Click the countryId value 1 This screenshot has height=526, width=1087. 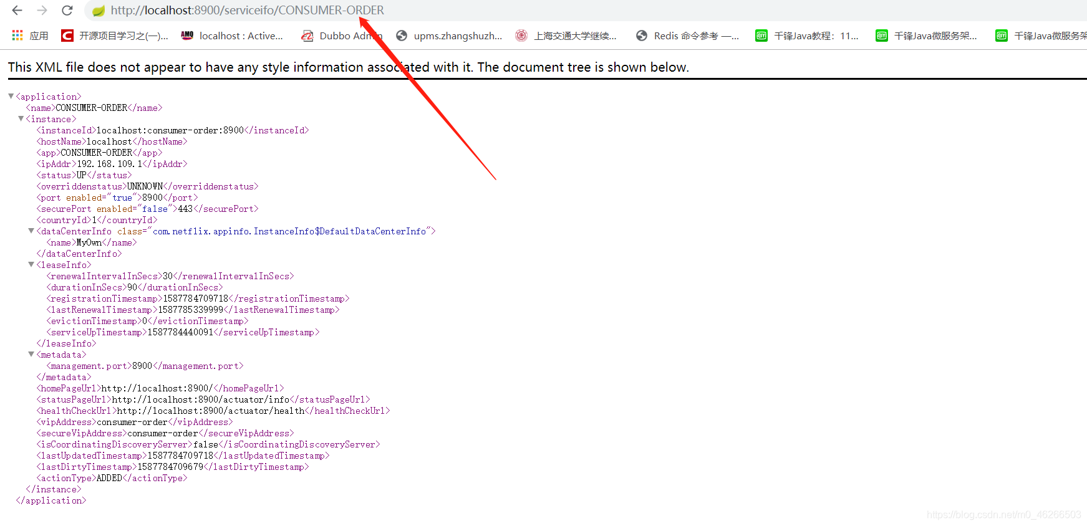(94, 220)
